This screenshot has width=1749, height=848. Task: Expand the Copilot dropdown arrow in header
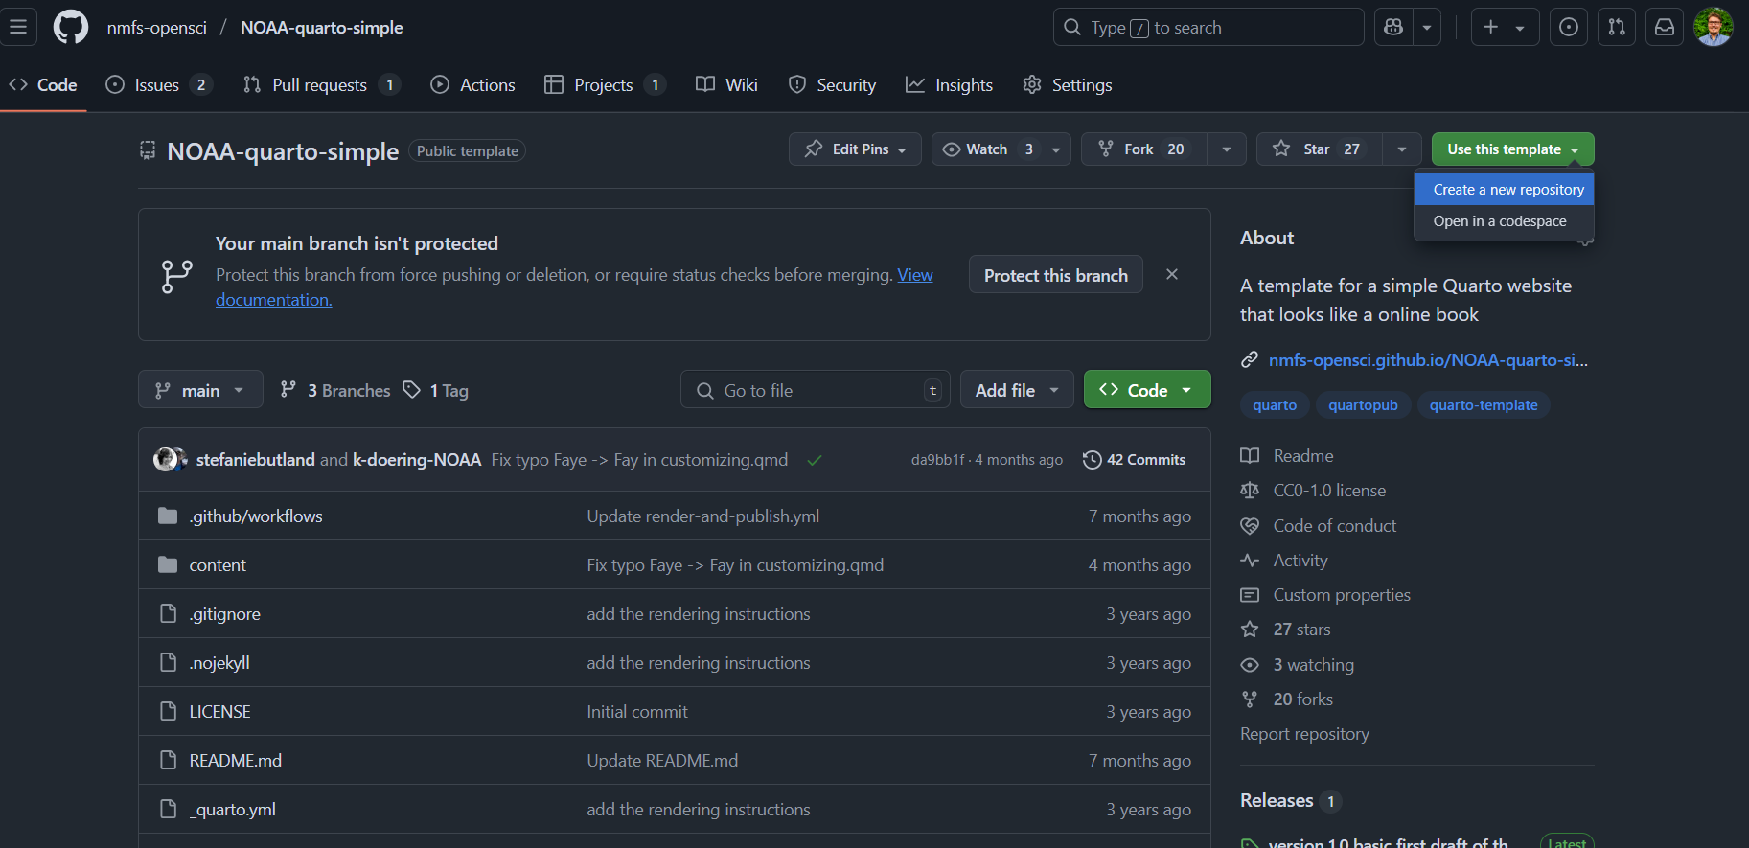coord(1427,27)
